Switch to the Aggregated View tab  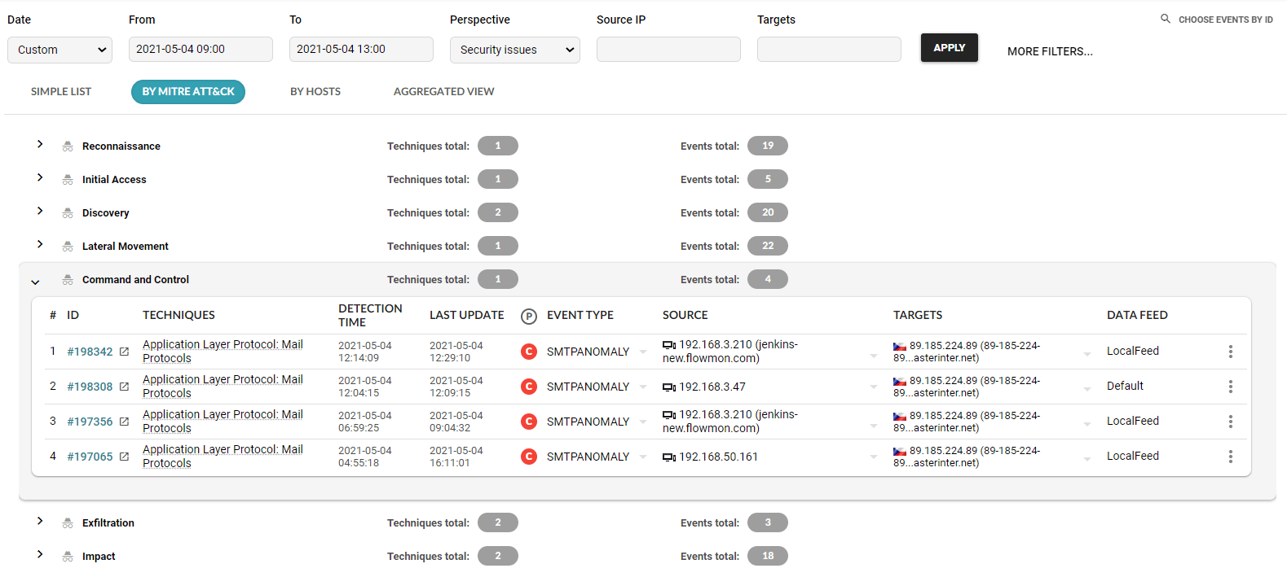click(x=443, y=92)
